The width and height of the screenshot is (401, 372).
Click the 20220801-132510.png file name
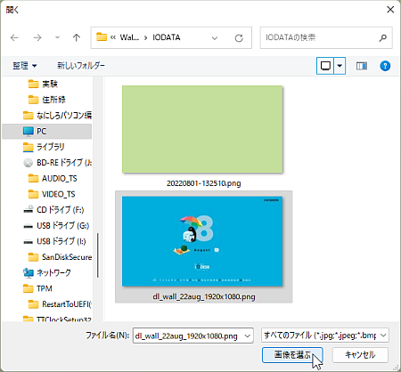click(x=204, y=183)
